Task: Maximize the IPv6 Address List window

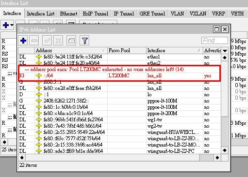Action: [216, 29]
